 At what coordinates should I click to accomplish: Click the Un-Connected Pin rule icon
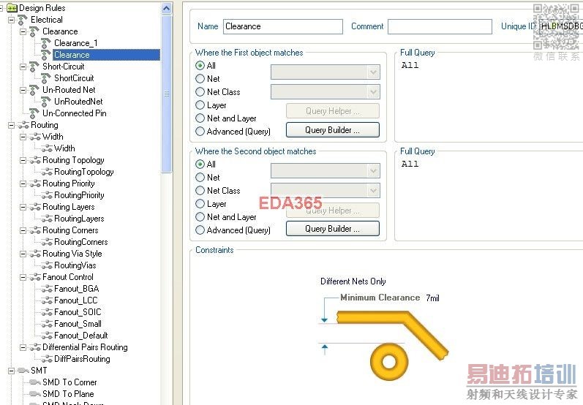(x=34, y=113)
